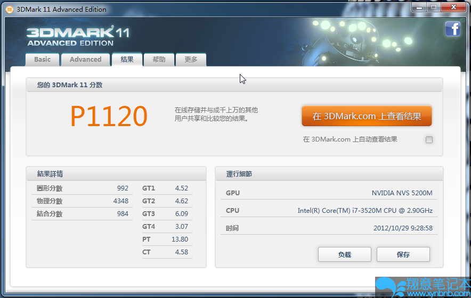The width and height of the screenshot is (471, 298).
Task: Switch to the Advanced tab
Action: 86,60
